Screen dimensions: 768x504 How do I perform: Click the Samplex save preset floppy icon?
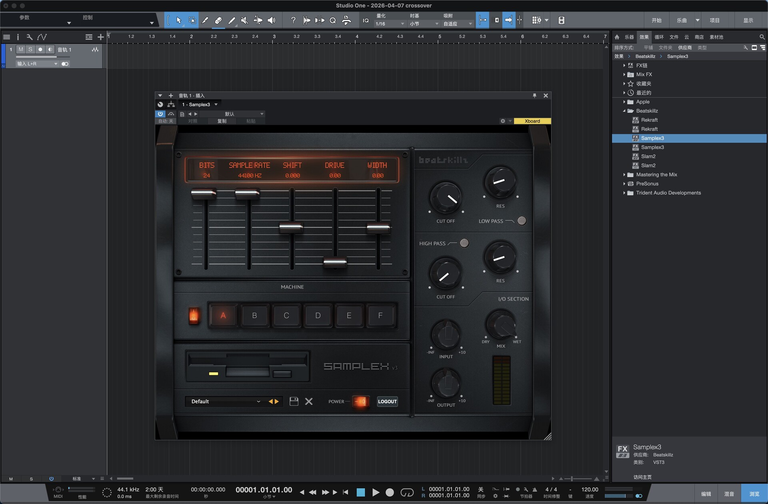tap(294, 401)
